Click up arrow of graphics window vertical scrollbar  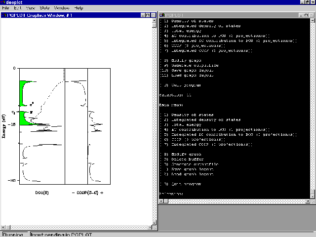click(x=154, y=20)
